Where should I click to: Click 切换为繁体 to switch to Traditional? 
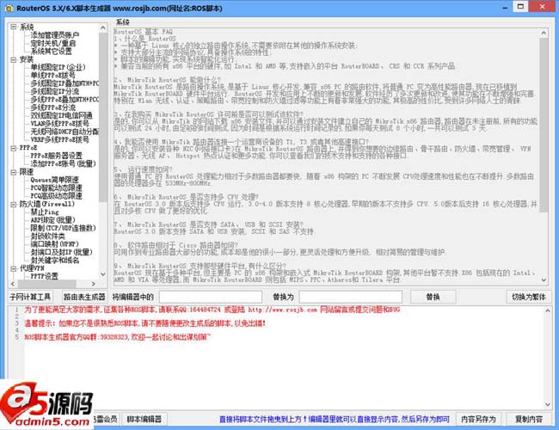click(x=529, y=297)
